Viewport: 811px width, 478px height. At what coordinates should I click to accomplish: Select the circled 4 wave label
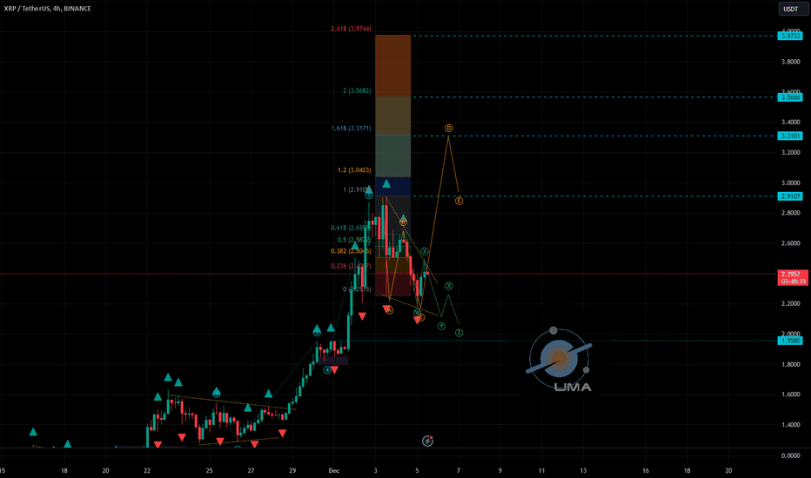[x=327, y=370]
